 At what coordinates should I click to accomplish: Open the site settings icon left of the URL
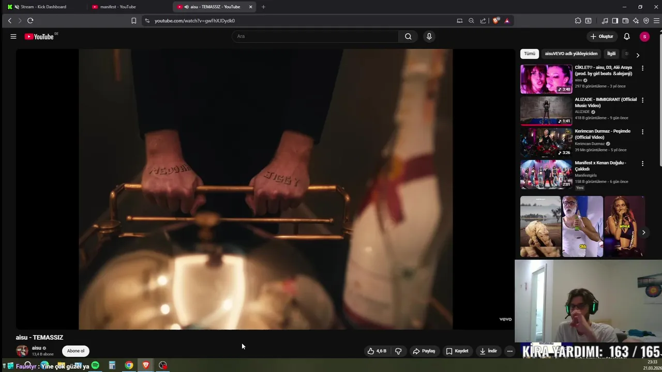[147, 21]
